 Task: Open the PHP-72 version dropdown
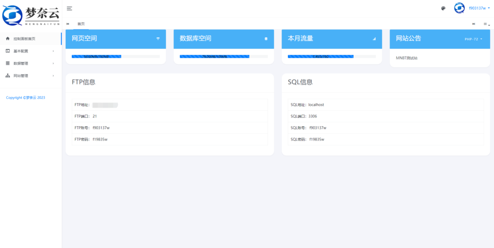click(x=474, y=39)
